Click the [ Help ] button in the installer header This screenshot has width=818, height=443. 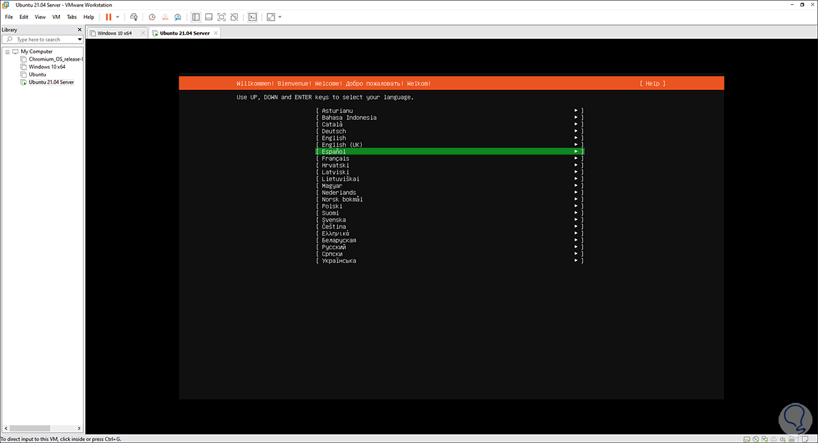[652, 83]
